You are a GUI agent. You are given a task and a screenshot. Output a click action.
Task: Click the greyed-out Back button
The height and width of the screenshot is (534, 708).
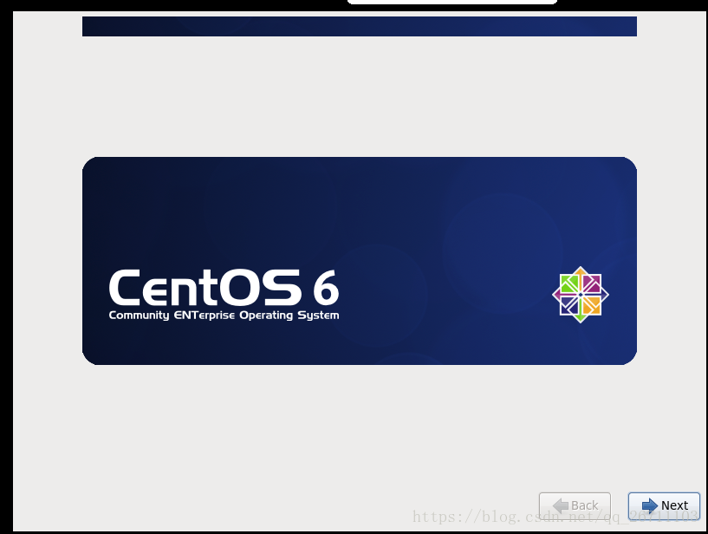pyautogui.click(x=575, y=505)
